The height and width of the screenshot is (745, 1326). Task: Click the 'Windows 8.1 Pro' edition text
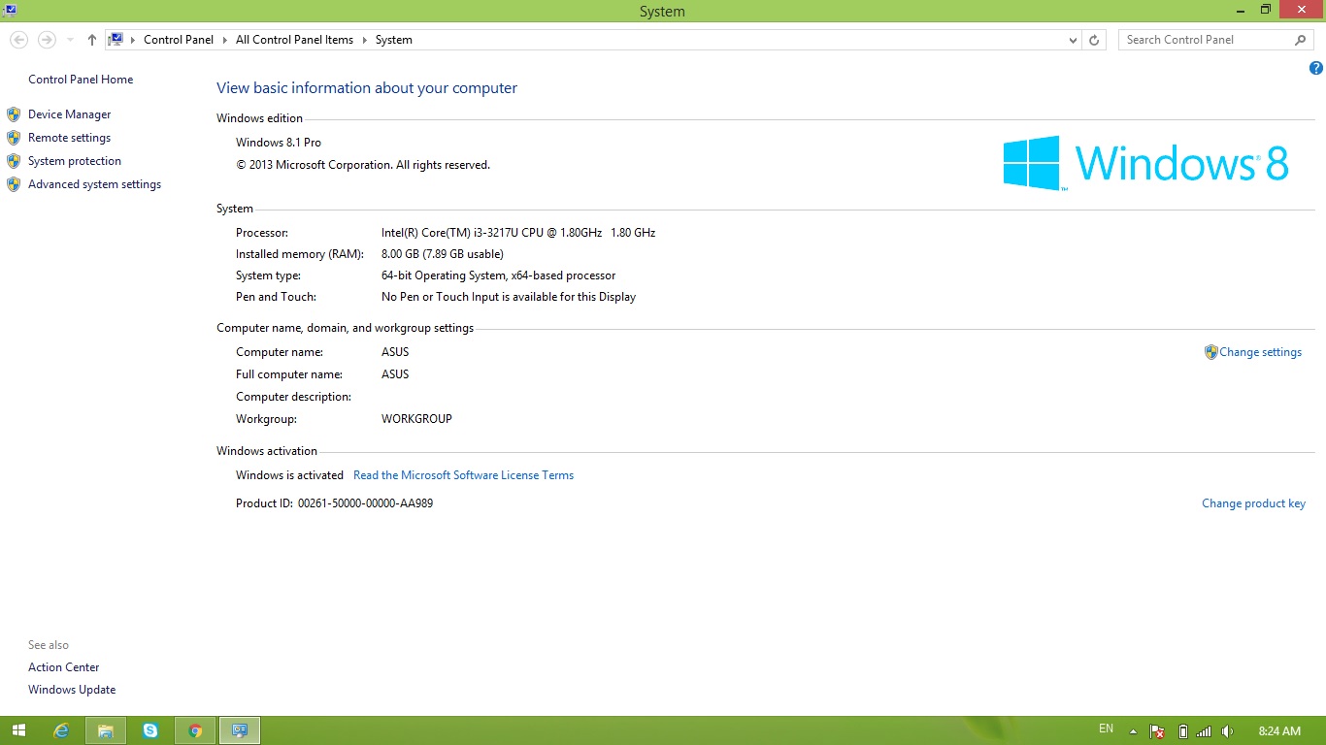279,143
